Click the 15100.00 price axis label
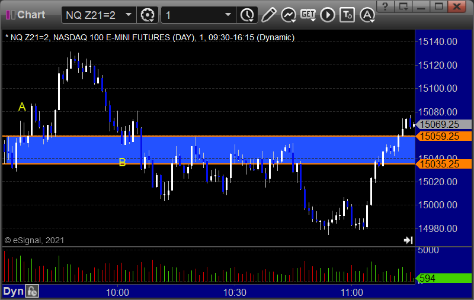Image resolution: width=474 pixels, height=300 pixels. [437, 88]
